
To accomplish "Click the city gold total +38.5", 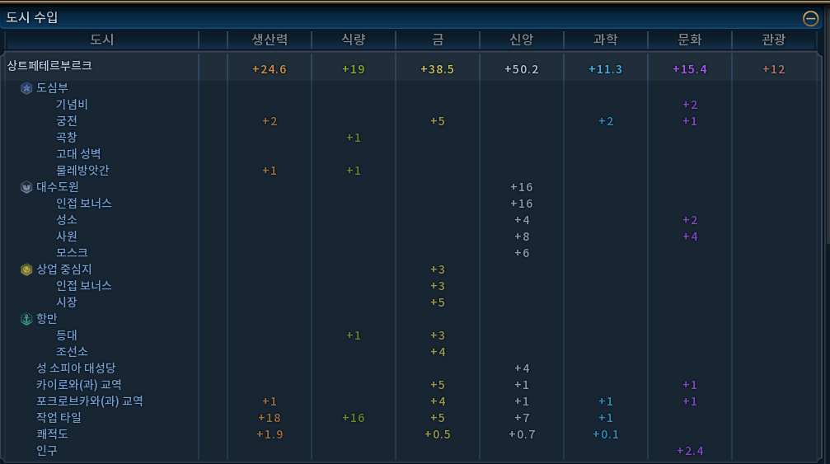I will [x=437, y=69].
